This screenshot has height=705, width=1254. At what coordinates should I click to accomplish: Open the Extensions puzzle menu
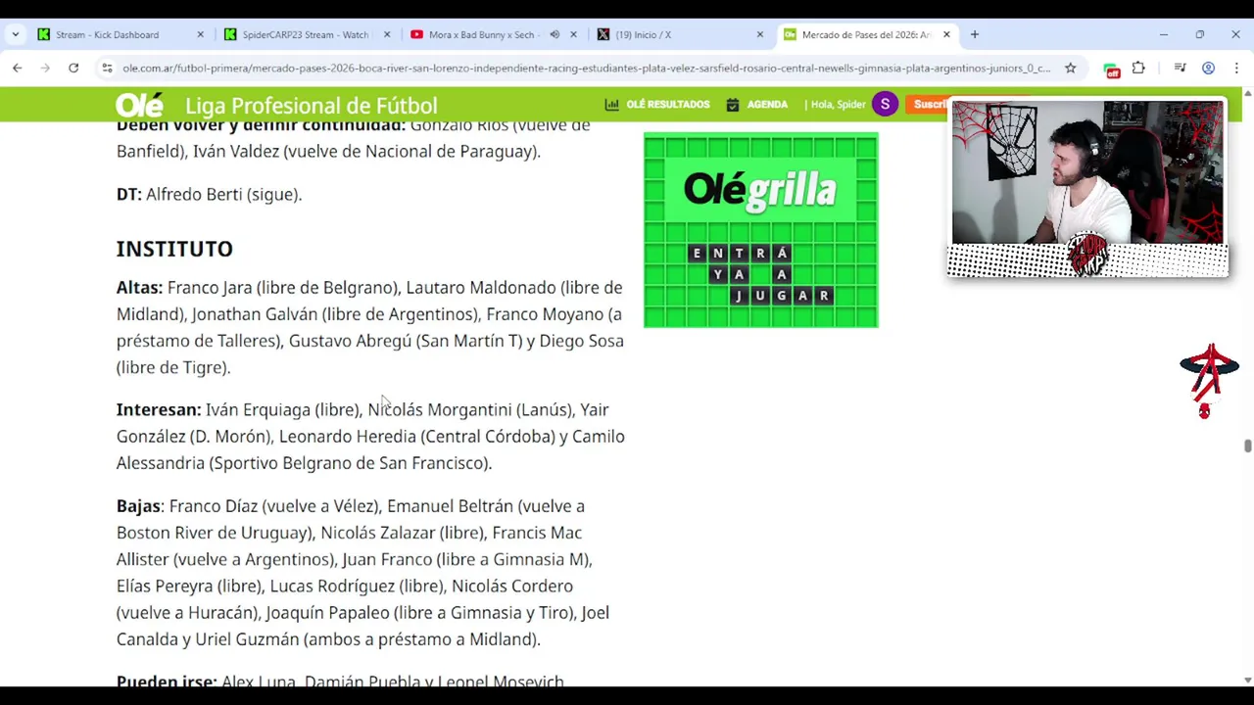[1138, 69]
